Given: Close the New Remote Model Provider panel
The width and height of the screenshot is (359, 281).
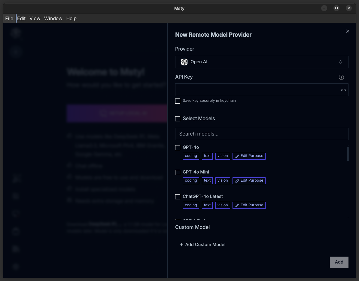Looking at the screenshot, I should click(x=348, y=31).
